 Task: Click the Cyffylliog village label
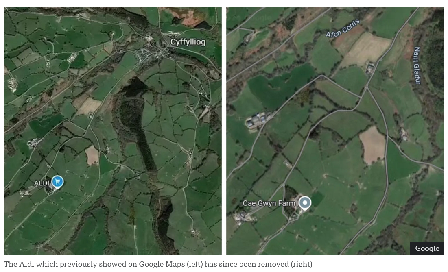point(188,42)
